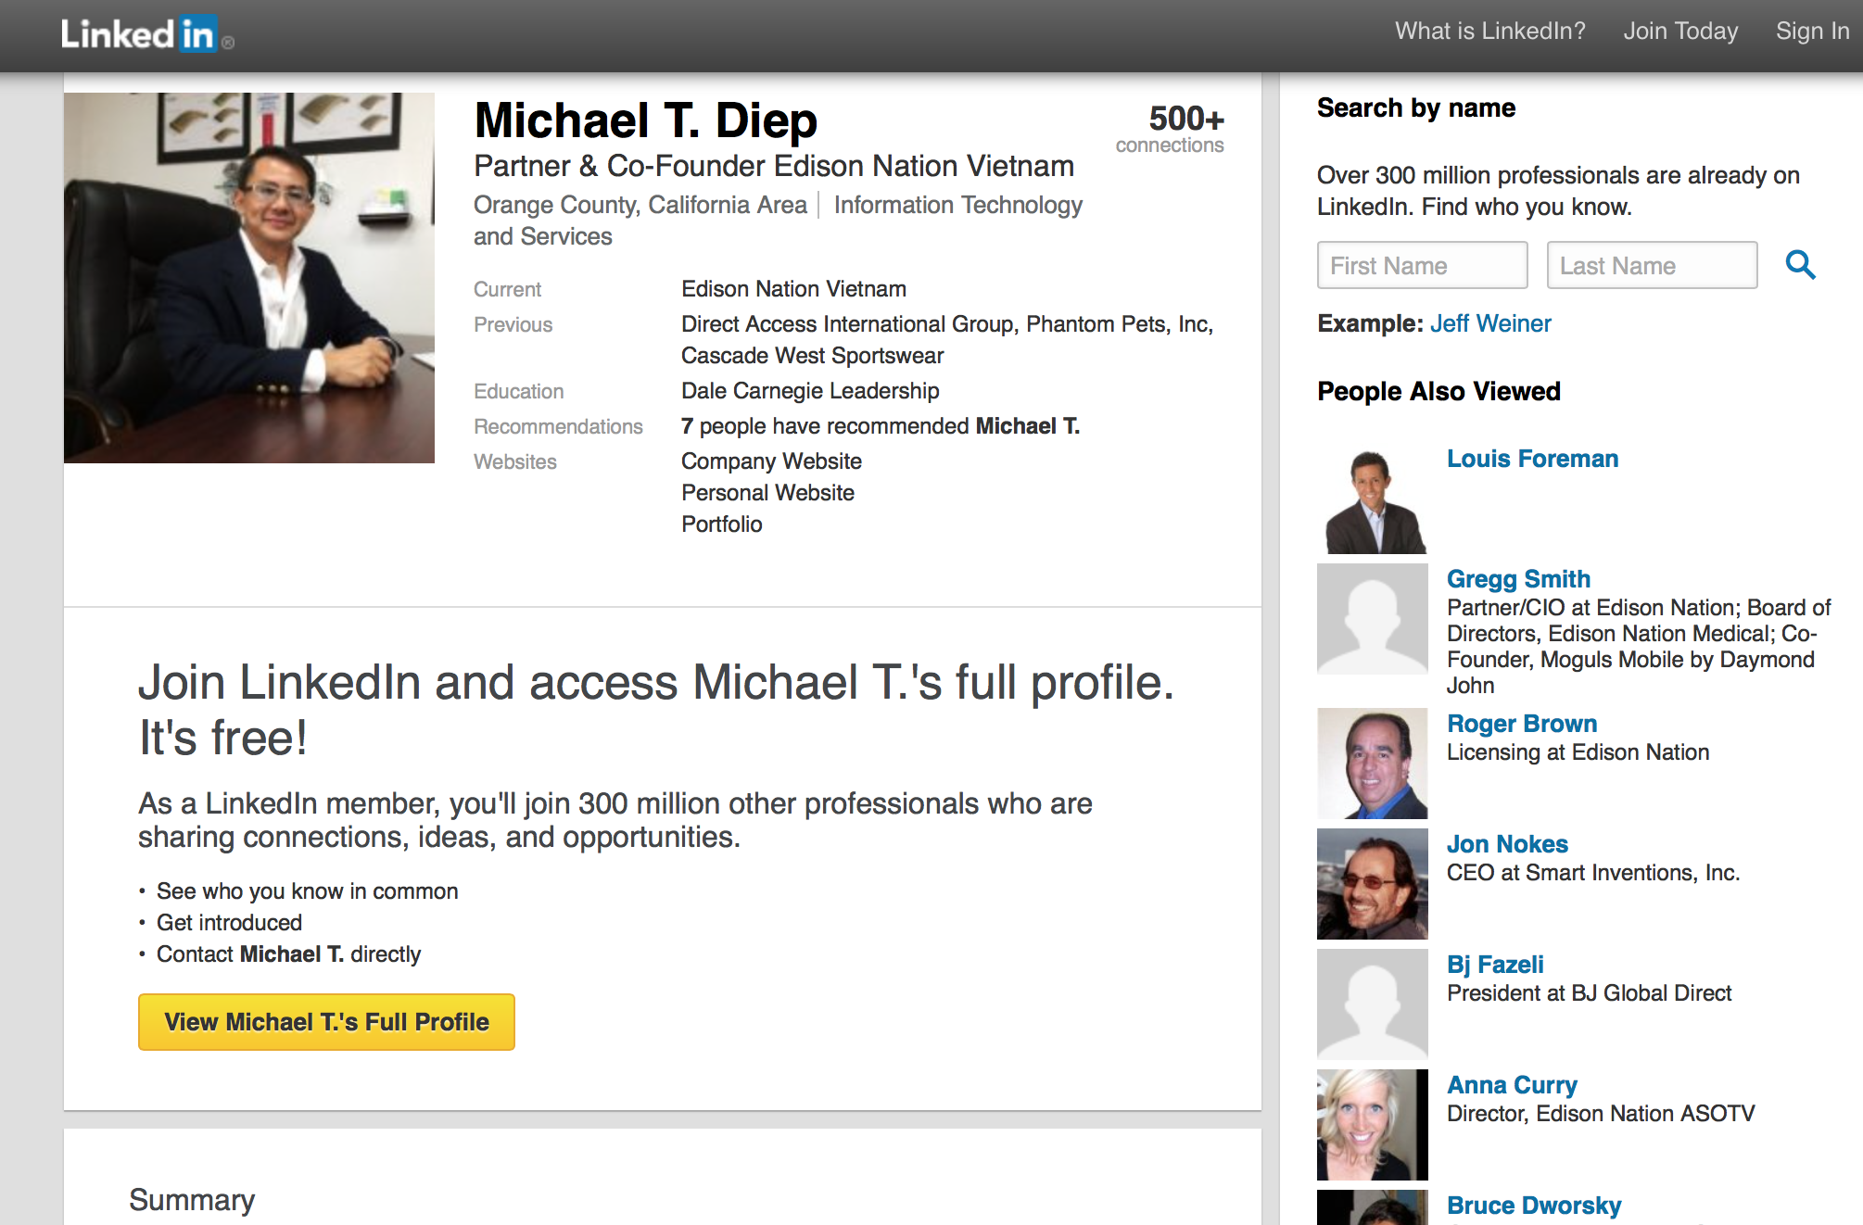Click Jon Nokes' profile picture
Screen dimensions: 1863x1225
pyautogui.click(x=1373, y=884)
